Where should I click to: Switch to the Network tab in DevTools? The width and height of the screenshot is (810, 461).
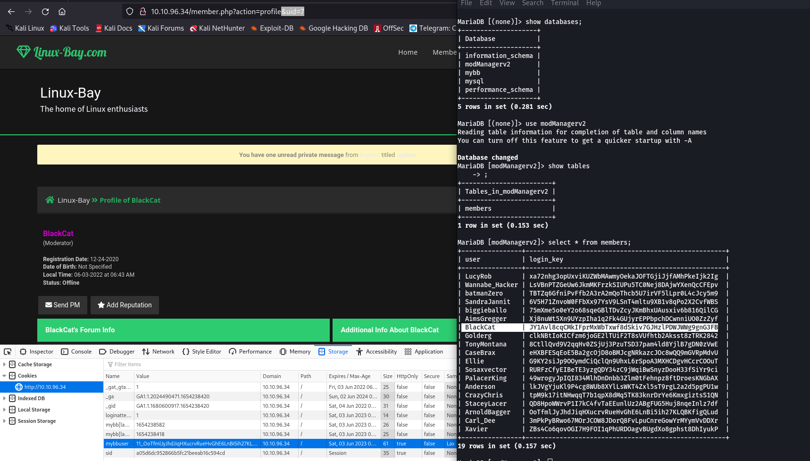click(x=158, y=352)
